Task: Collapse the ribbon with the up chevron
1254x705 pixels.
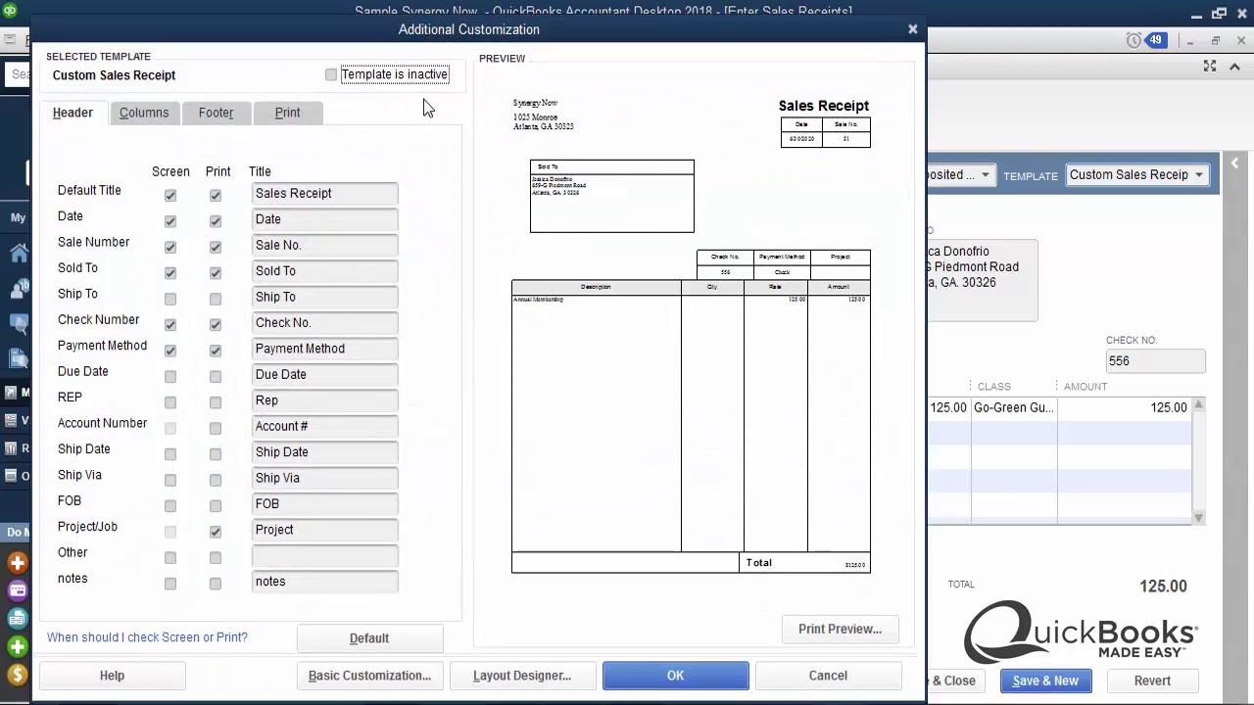Action: click(x=1234, y=66)
